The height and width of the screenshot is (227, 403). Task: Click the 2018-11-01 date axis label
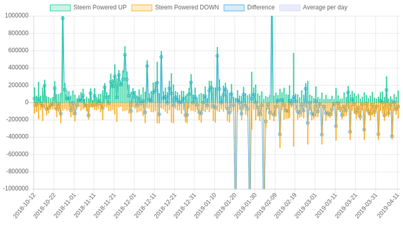click(65, 206)
